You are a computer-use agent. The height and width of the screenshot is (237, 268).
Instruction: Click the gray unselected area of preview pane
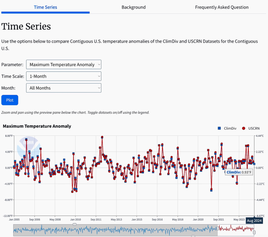[112, 230]
